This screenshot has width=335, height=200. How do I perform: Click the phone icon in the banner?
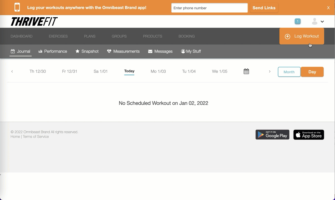(x=17, y=7)
